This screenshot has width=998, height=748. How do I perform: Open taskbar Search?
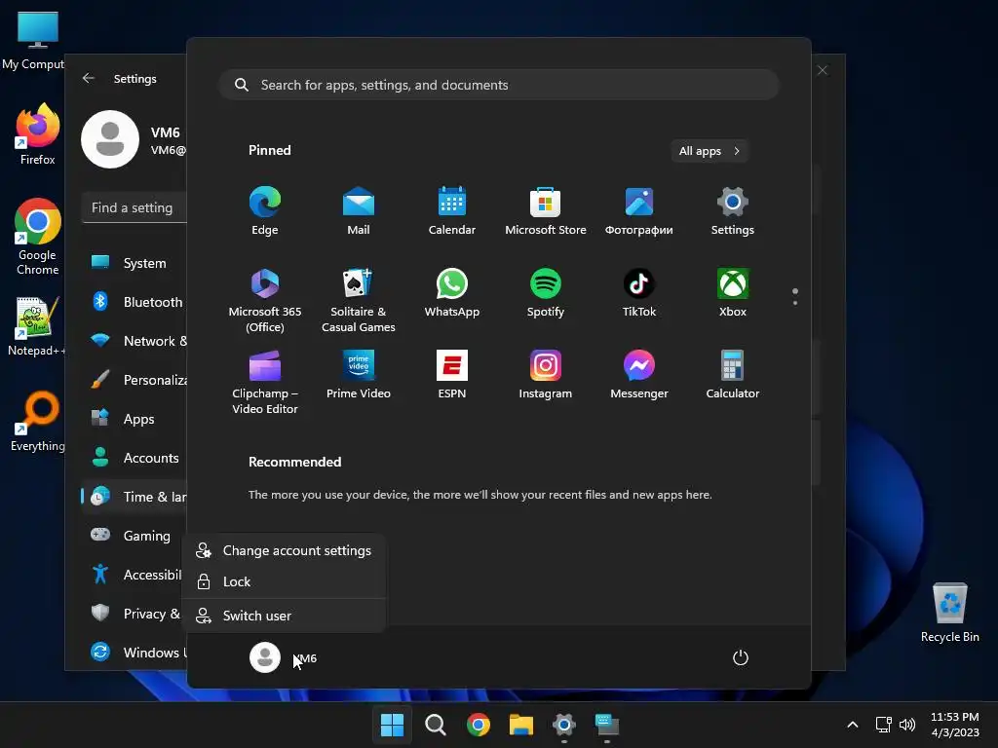pyautogui.click(x=436, y=725)
